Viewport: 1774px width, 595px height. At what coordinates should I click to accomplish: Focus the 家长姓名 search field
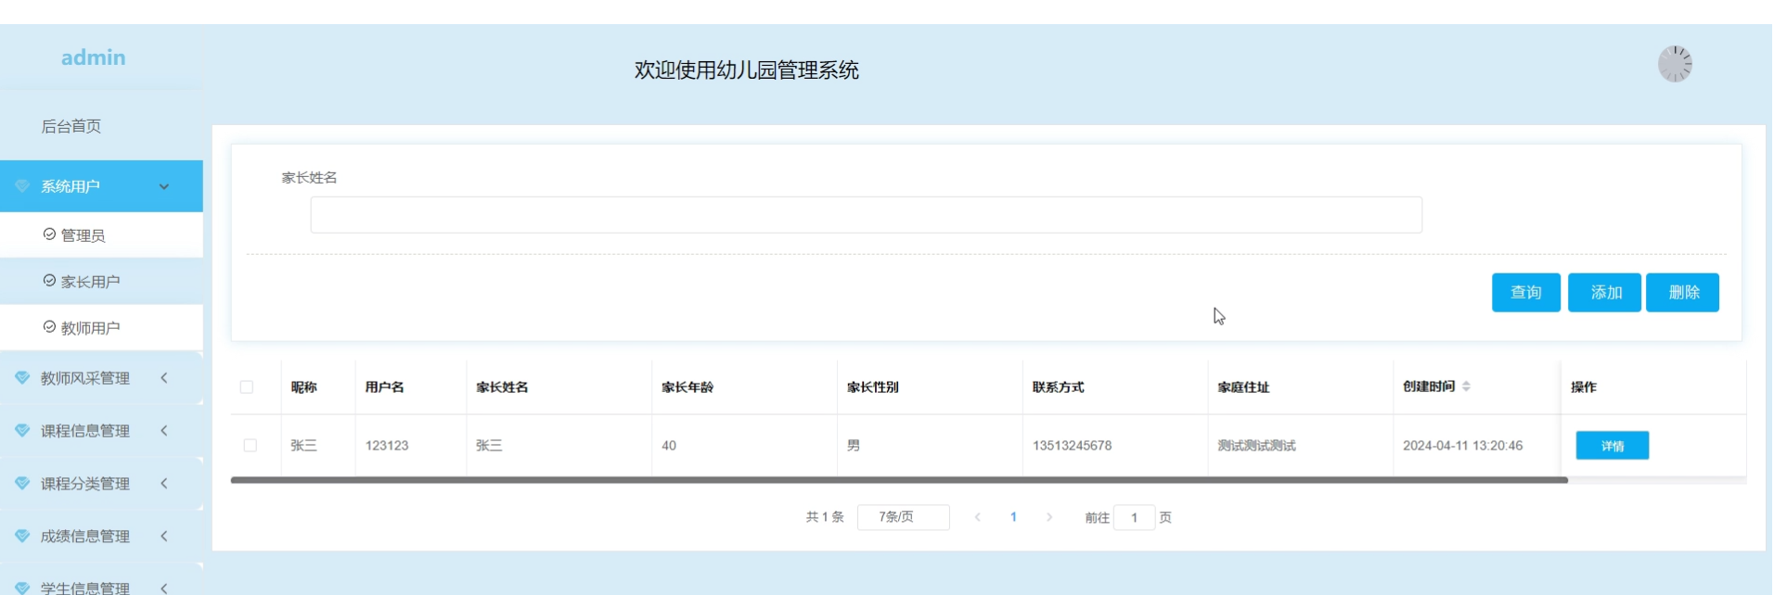pos(866,215)
